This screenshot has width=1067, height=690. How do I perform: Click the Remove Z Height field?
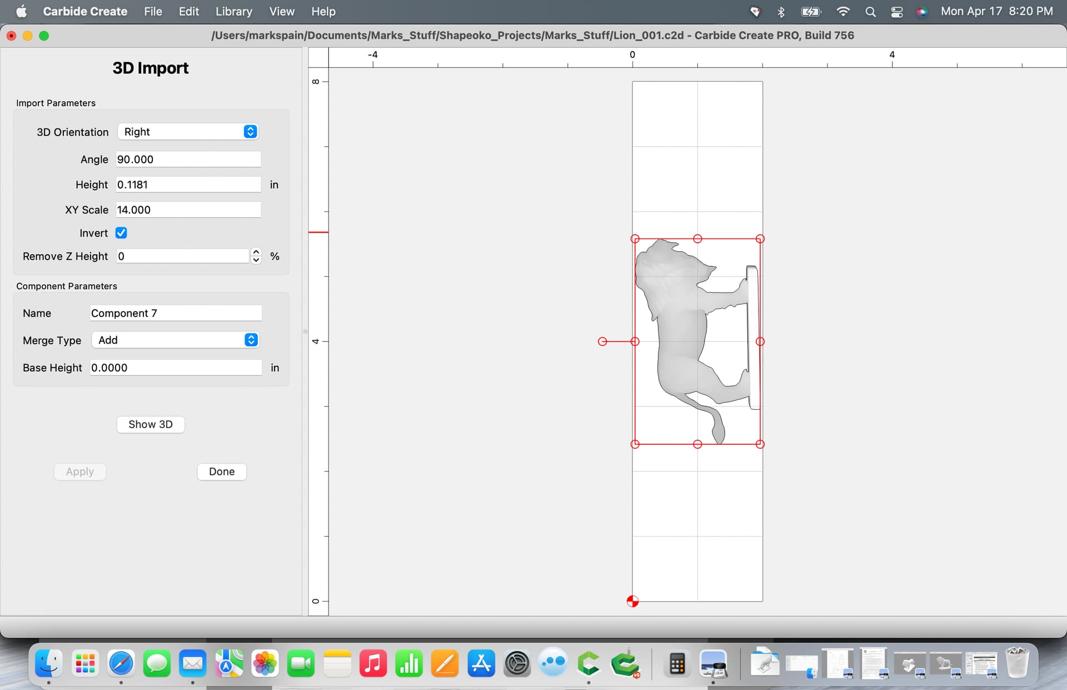183,256
